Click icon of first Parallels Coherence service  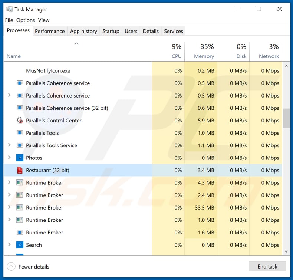click(20, 83)
